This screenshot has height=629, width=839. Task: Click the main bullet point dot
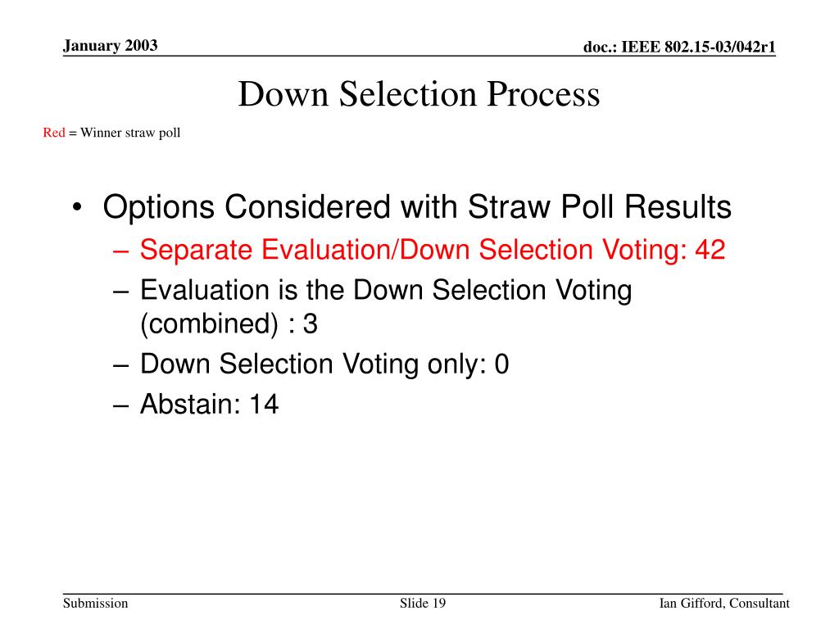click(x=78, y=207)
